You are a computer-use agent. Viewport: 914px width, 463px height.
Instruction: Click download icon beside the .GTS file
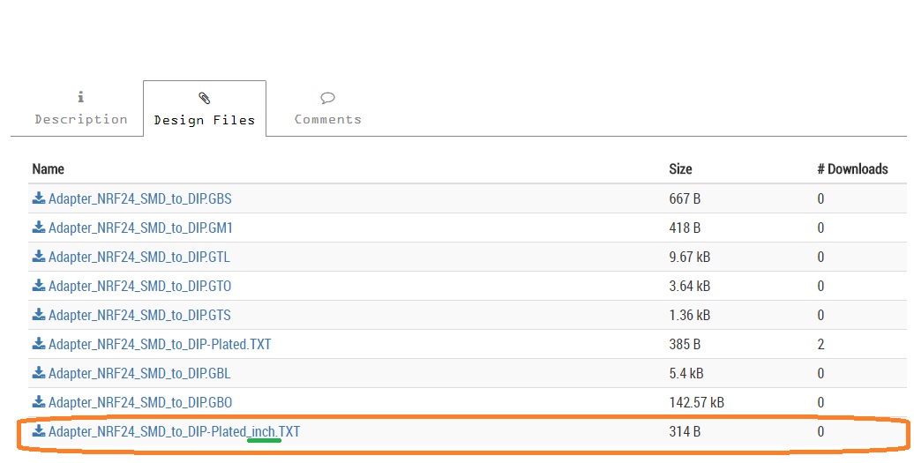click(39, 315)
